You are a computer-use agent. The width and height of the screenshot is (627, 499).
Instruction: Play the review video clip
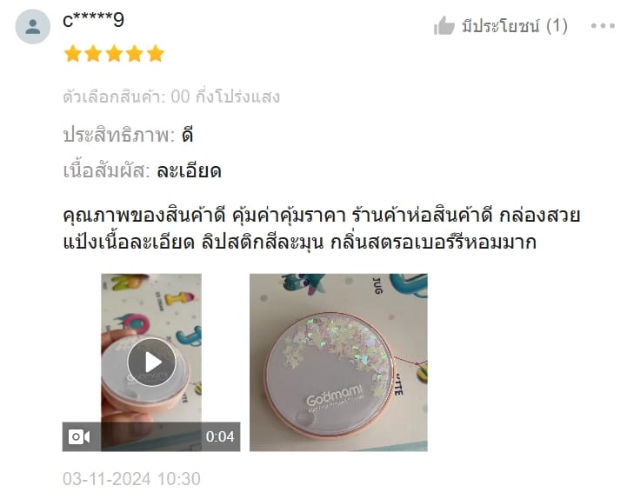click(x=151, y=363)
